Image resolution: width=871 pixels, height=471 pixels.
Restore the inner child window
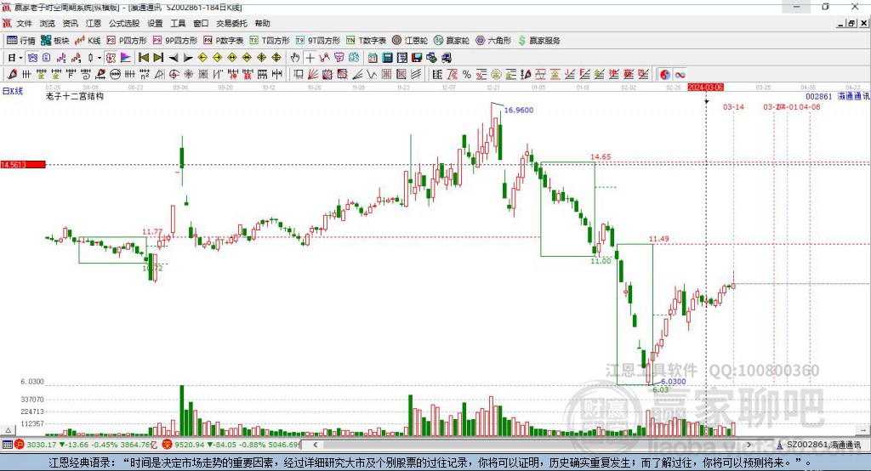click(851, 23)
